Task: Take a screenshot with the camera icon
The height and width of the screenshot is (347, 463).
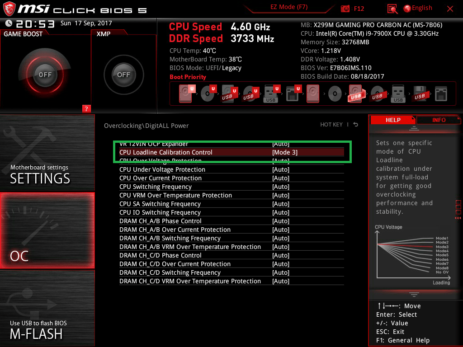Action: [x=345, y=9]
